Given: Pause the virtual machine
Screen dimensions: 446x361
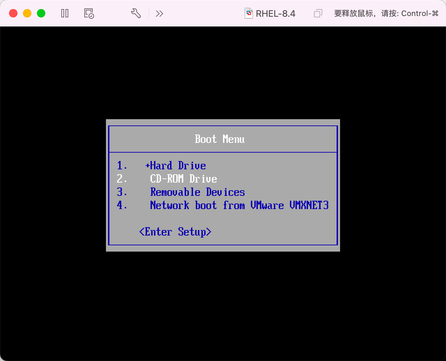Looking at the screenshot, I should [65, 14].
